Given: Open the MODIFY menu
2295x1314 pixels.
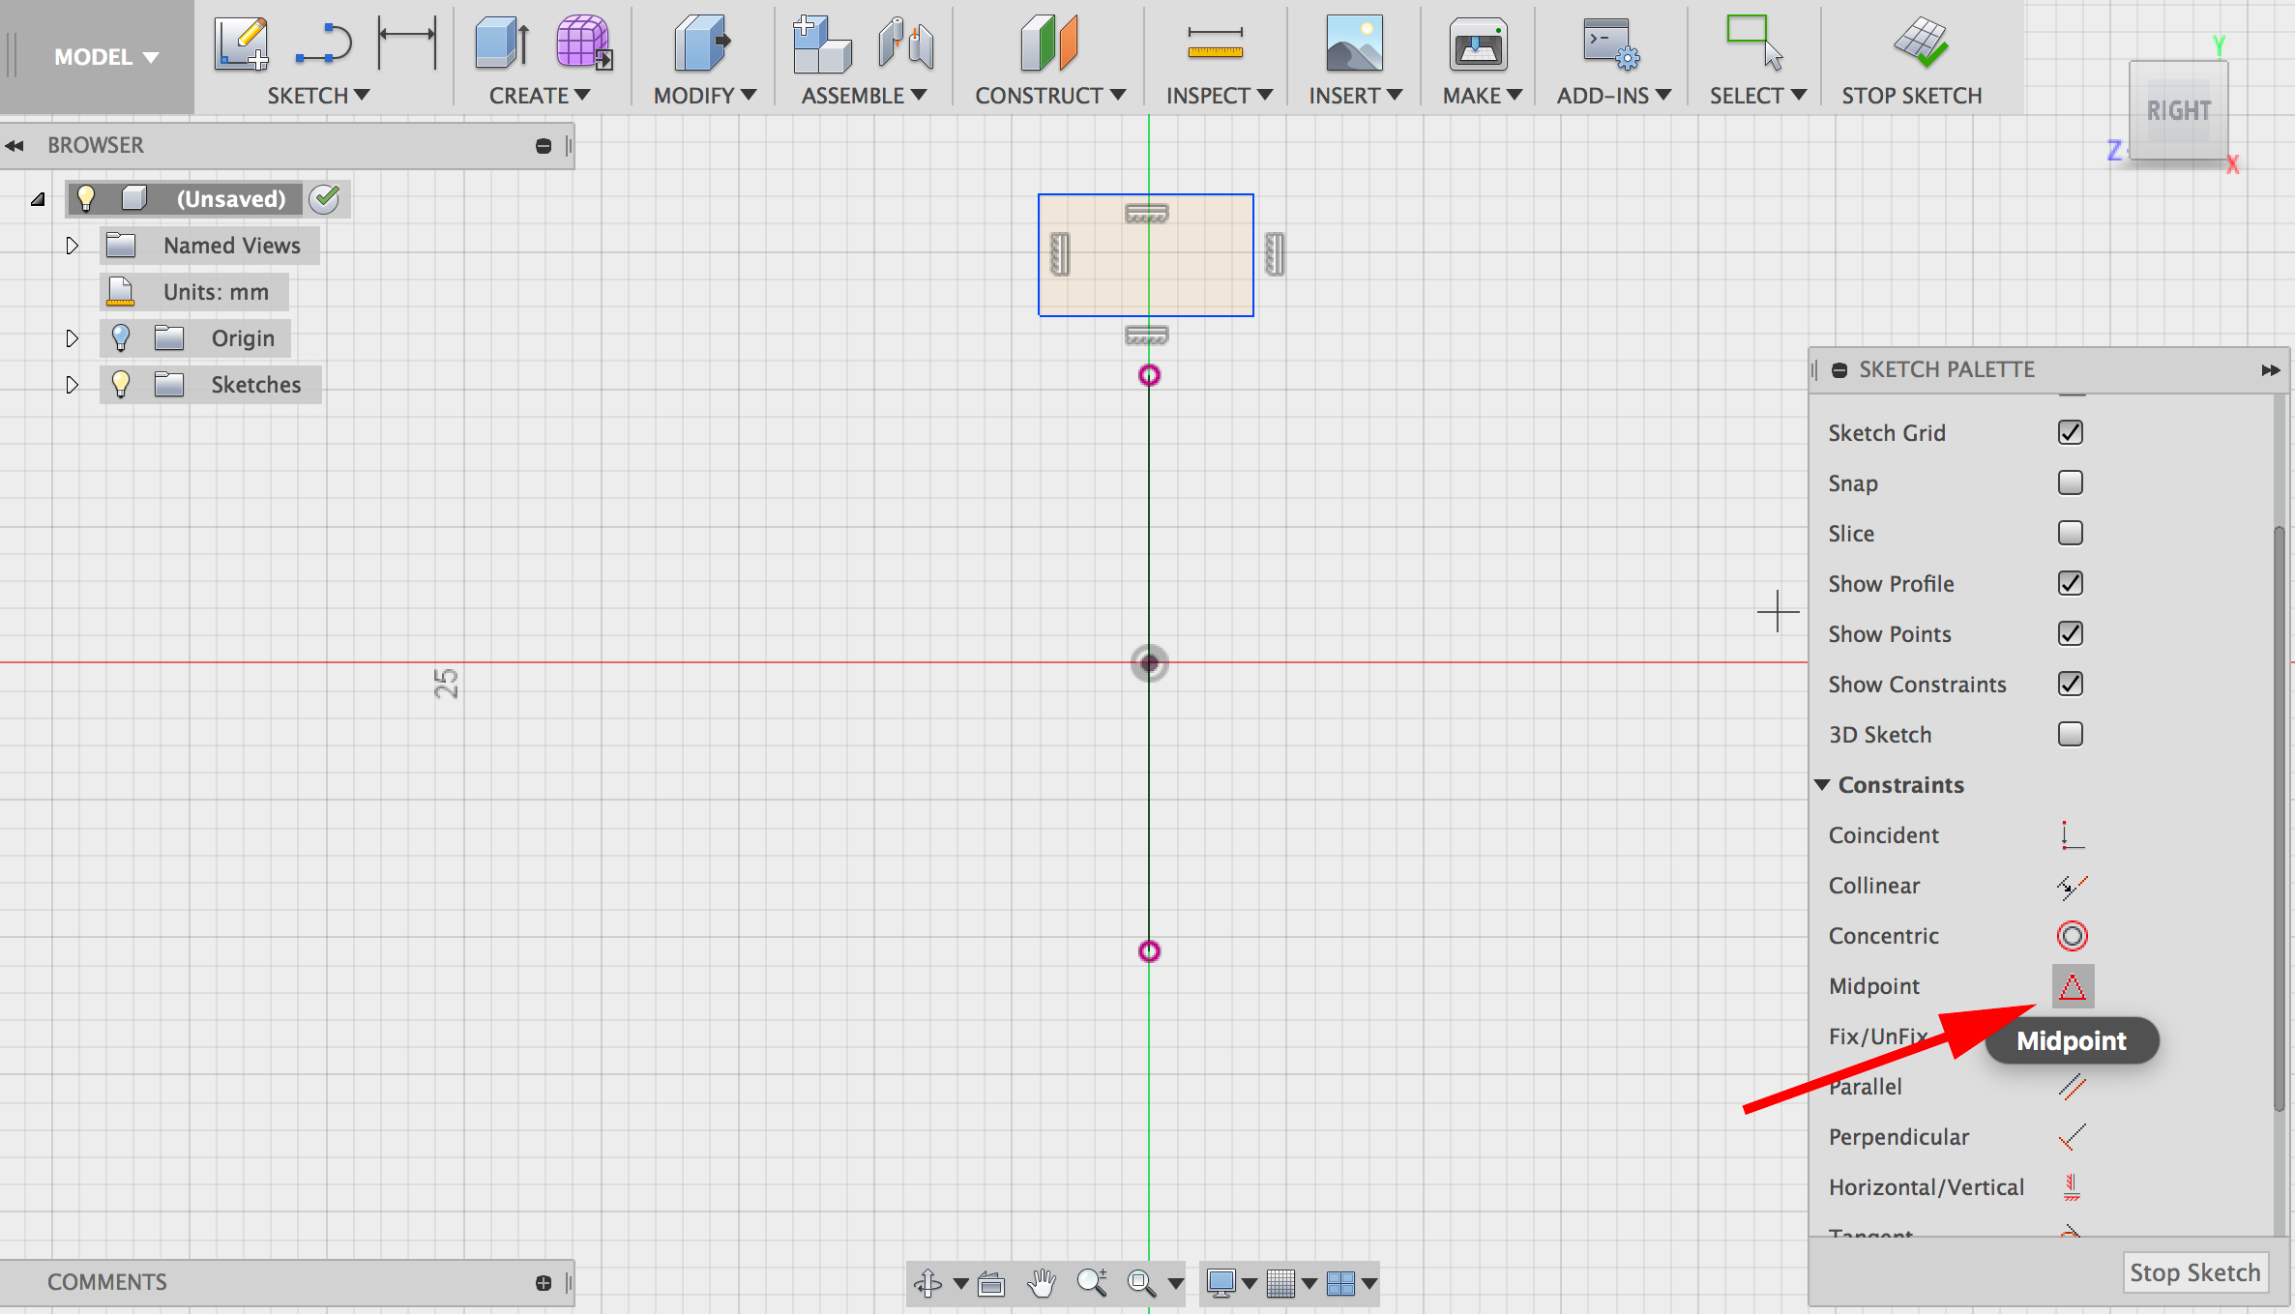Looking at the screenshot, I should (x=705, y=96).
